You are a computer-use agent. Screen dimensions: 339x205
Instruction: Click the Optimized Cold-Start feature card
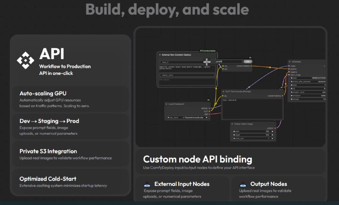(x=70, y=182)
